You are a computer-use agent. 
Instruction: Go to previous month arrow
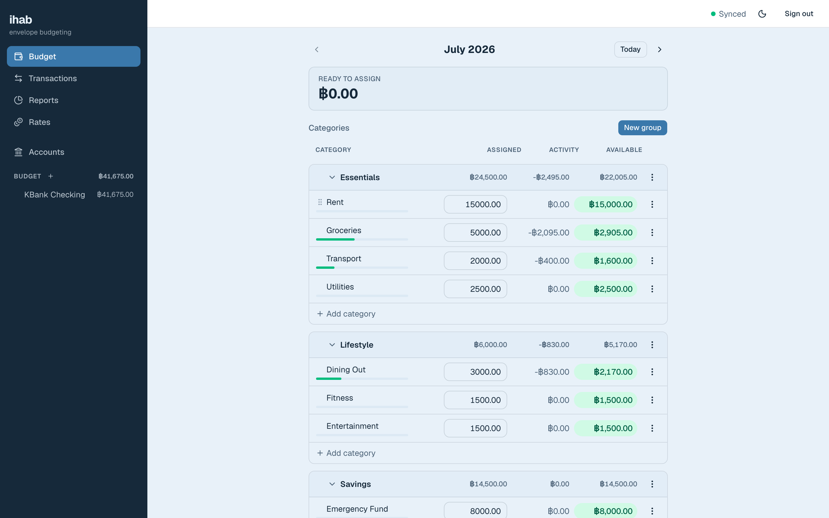click(317, 50)
